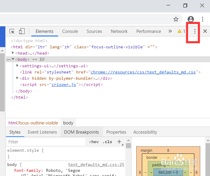Open the Chrome profile avatar menu
This screenshot has width=210, height=176.
tap(191, 19)
